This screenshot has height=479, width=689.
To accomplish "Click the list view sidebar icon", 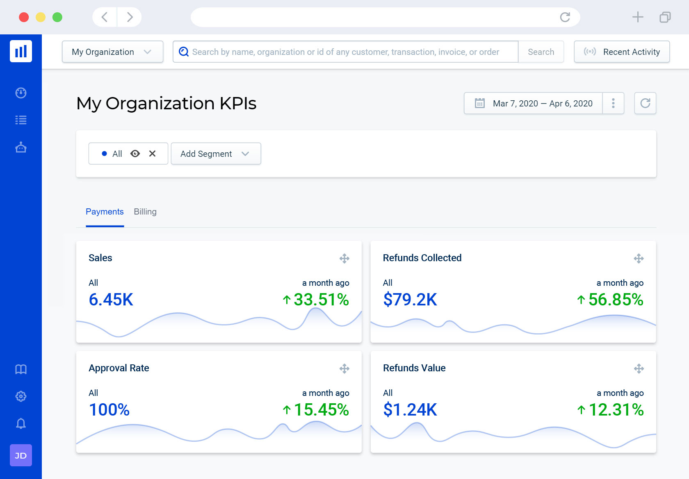I will (x=21, y=120).
